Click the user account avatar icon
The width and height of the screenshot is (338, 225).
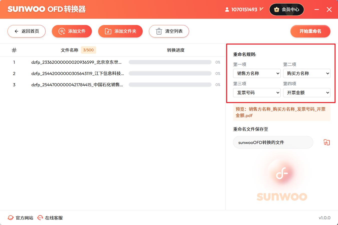click(227, 9)
